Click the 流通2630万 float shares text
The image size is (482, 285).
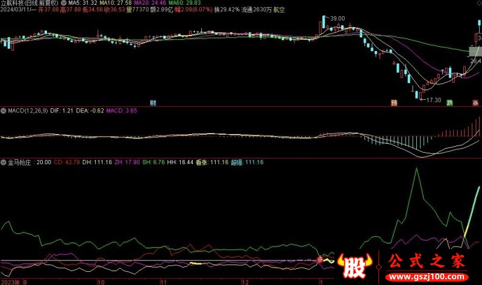(x=257, y=10)
